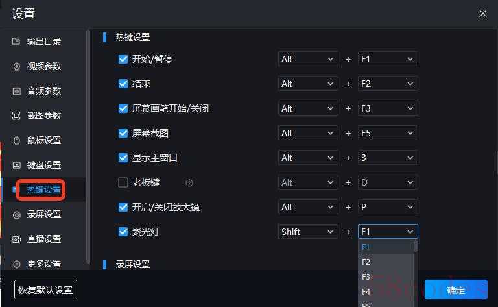Image resolution: width=498 pixels, height=307 pixels.
Task: Click the dropdown list scrollbar thumb
Action: coord(416,246)
